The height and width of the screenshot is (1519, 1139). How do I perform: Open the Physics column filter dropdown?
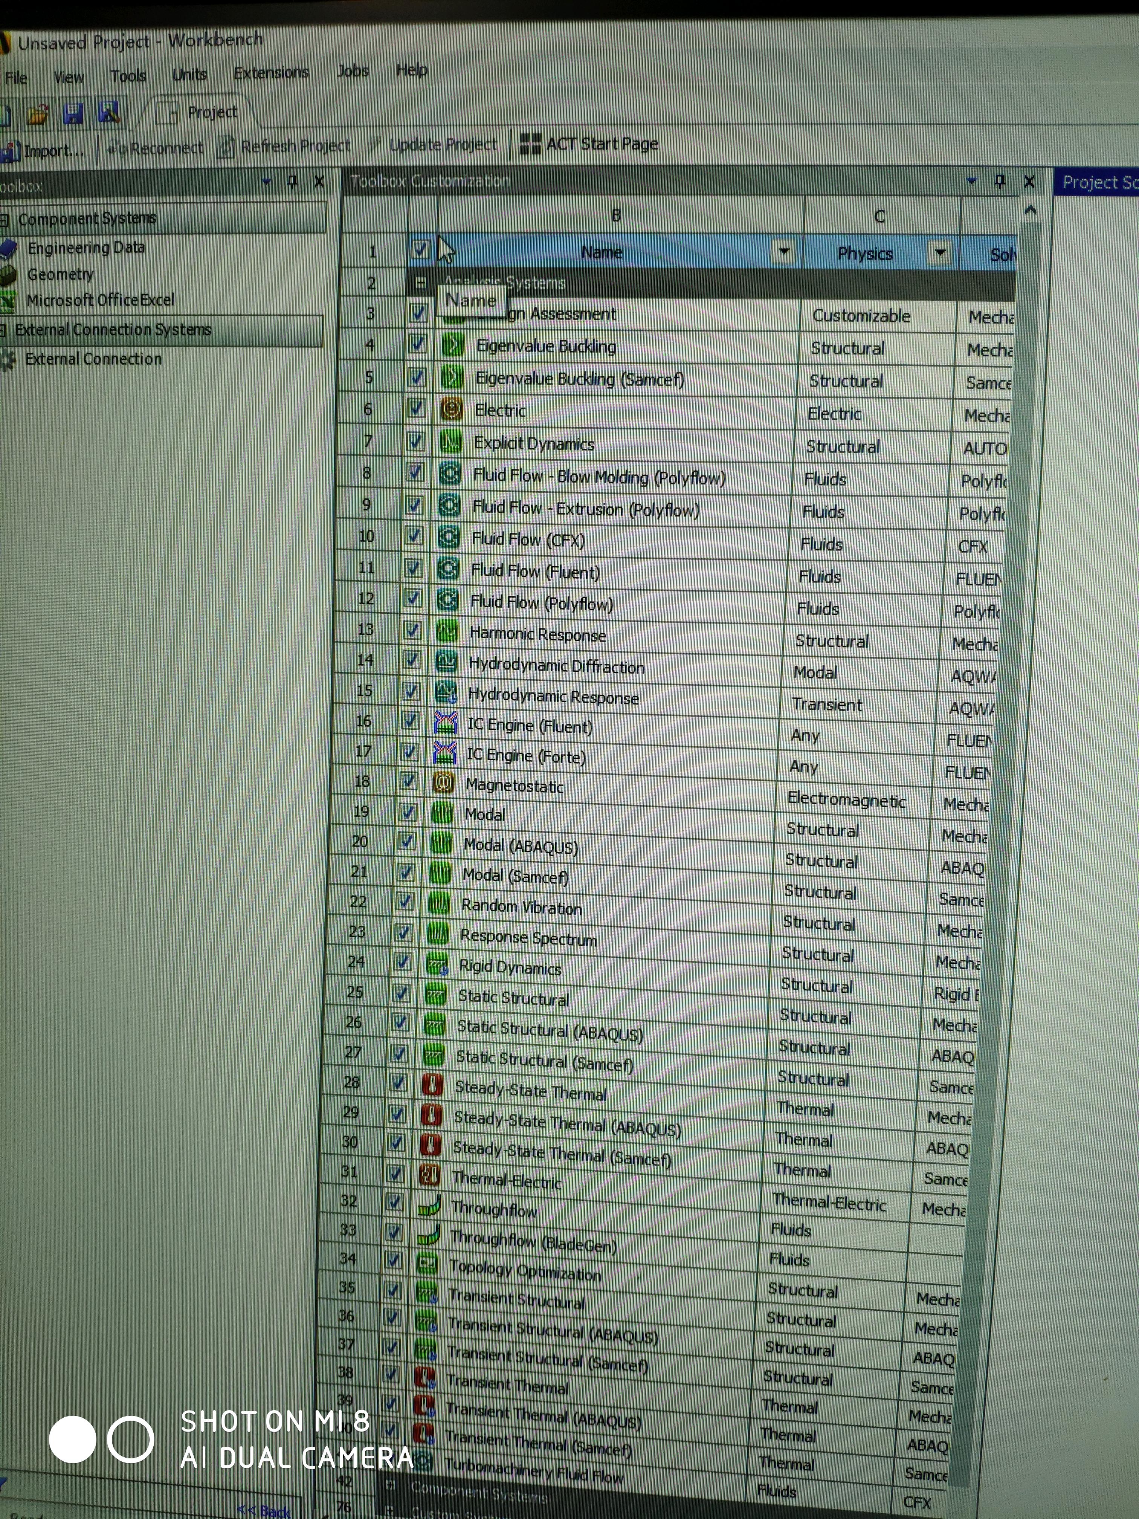939,253
